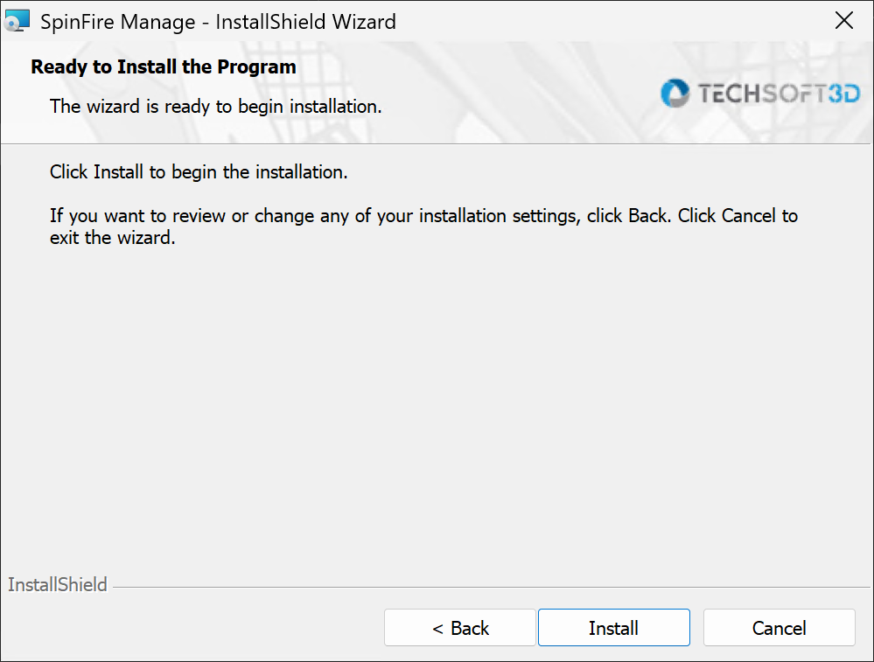Click the installation settings review paragraph
Image resolution: width=874 pixels, height=662 pixels.
423,226
